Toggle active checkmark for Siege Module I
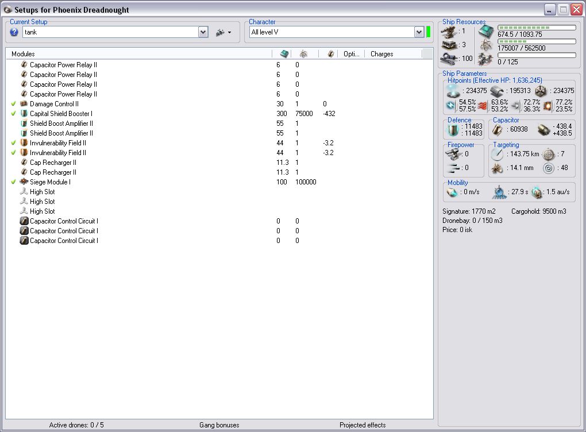The height and width of the screenshot is (432, 586). [x=13, y=182]
